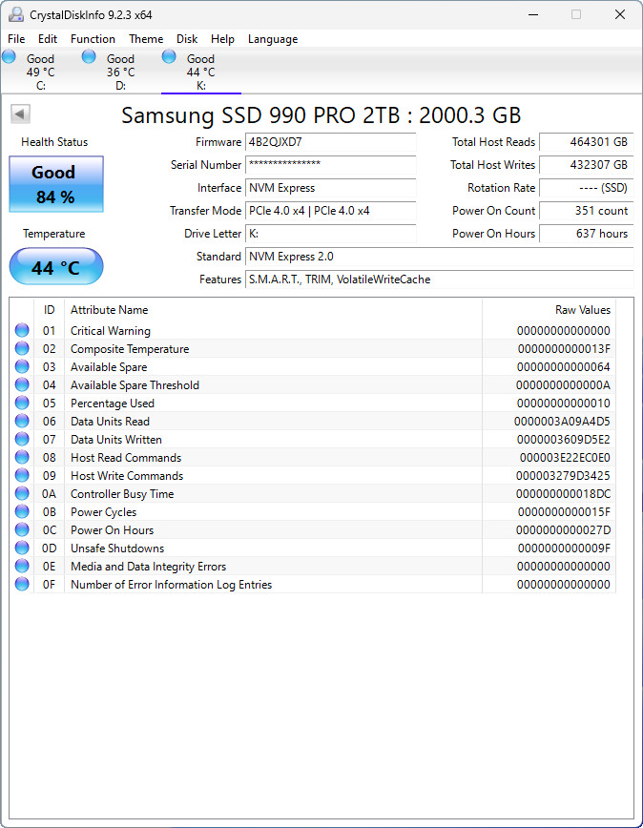Switch to drive C: tab showing 49 °C
Image resolution: width=643 pixels, height=828 pixels.
click(x=41, y=72)
